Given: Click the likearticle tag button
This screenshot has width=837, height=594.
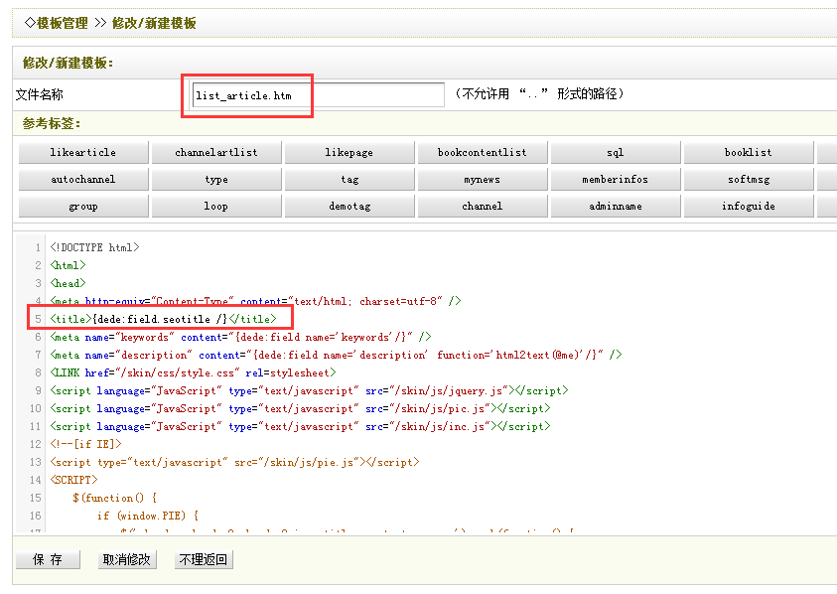Looking at the screenshot, I should (83, 152).
